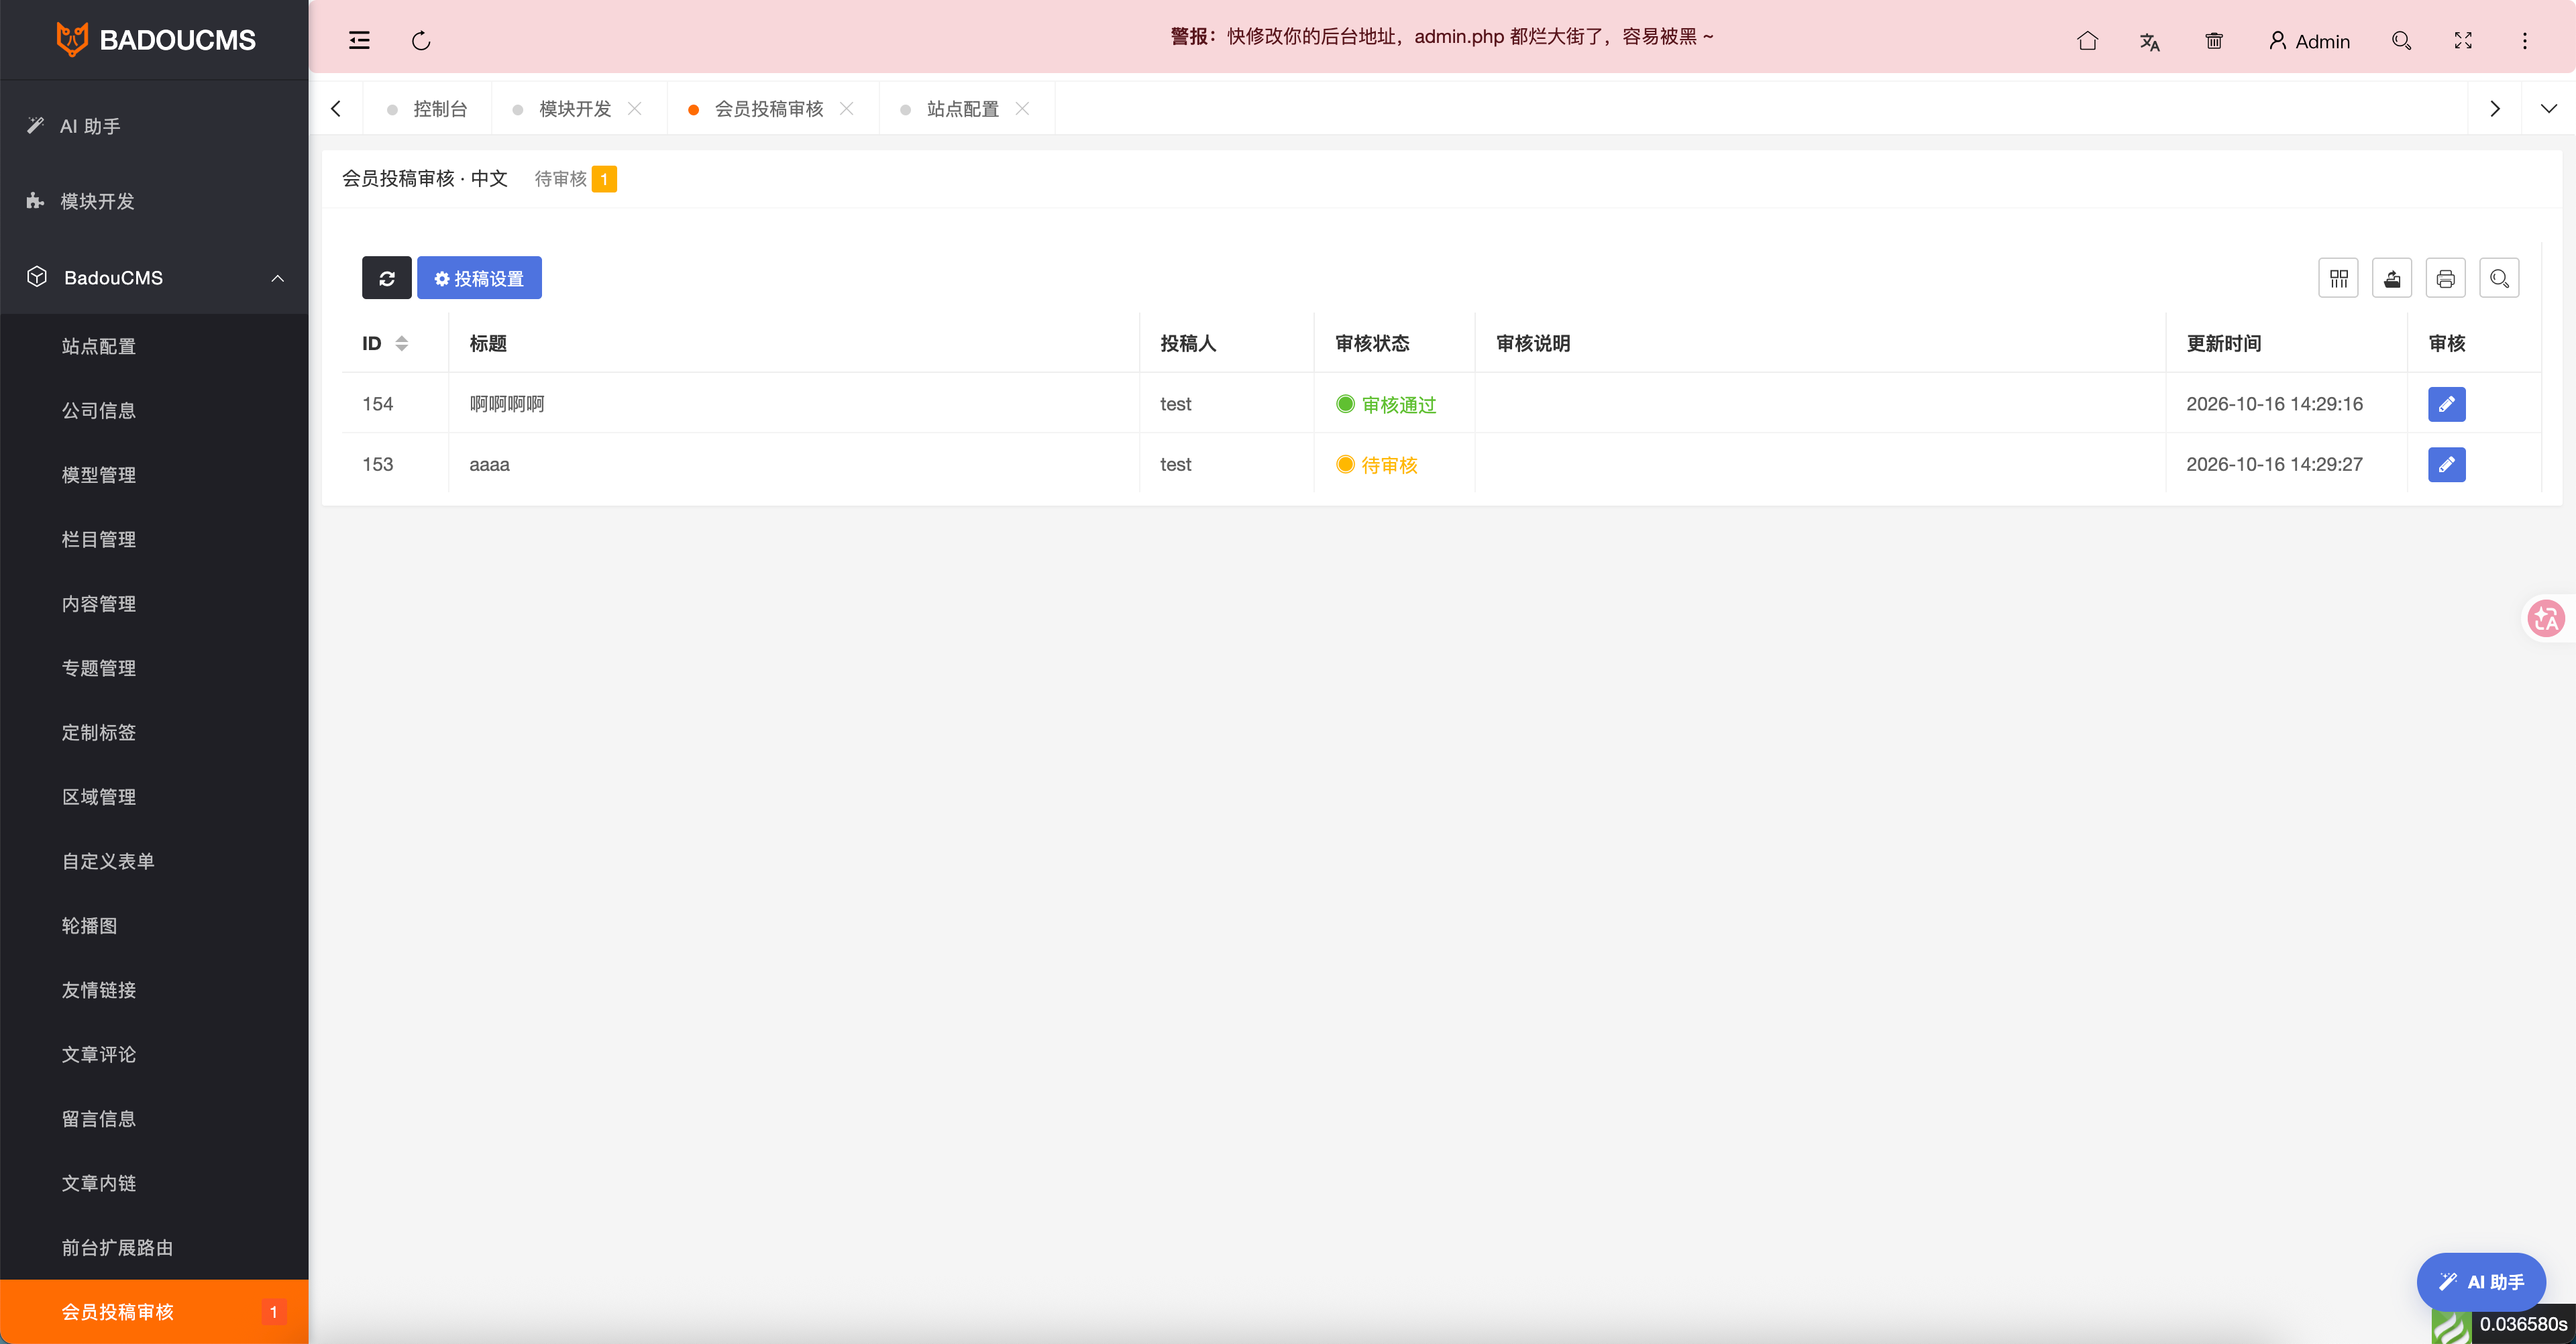
Task: Open the floating AI 助手 button
Action: point(2481,1281)
